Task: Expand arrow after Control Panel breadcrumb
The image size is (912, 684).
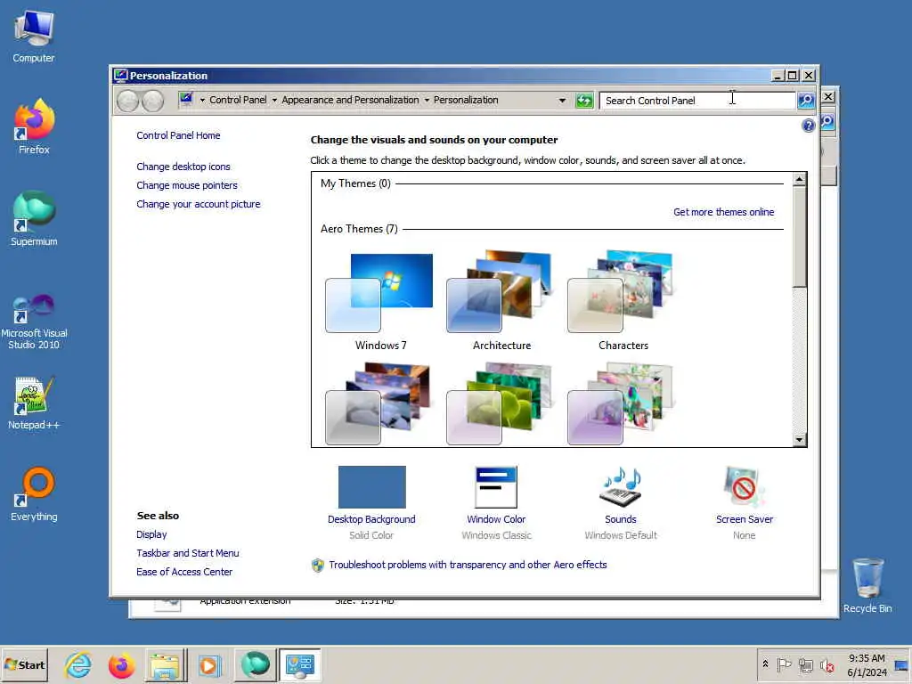Action: click(x=274, y=100)
